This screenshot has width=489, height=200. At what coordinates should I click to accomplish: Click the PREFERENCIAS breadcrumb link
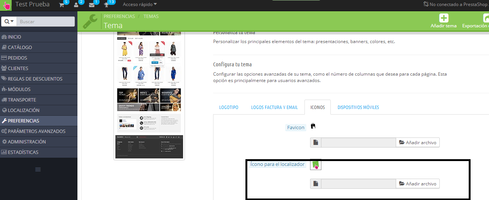click(x=119, y=16)
